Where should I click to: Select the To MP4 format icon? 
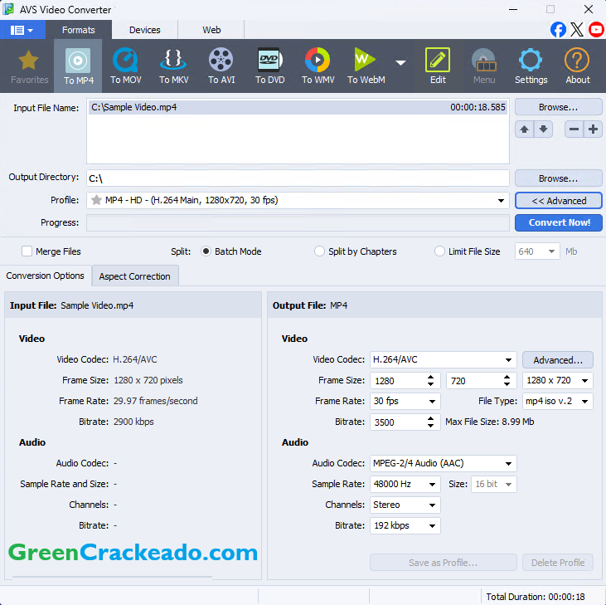78,66
